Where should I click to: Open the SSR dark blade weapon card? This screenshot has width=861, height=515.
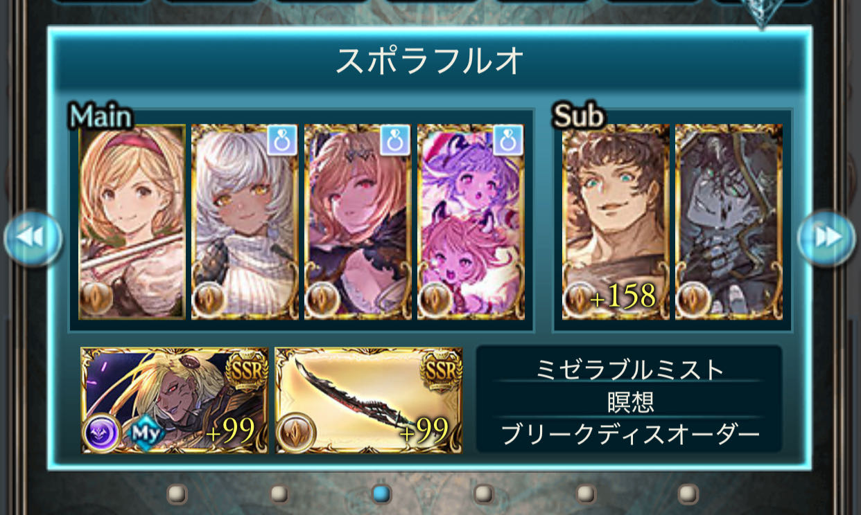click(369, 400)
